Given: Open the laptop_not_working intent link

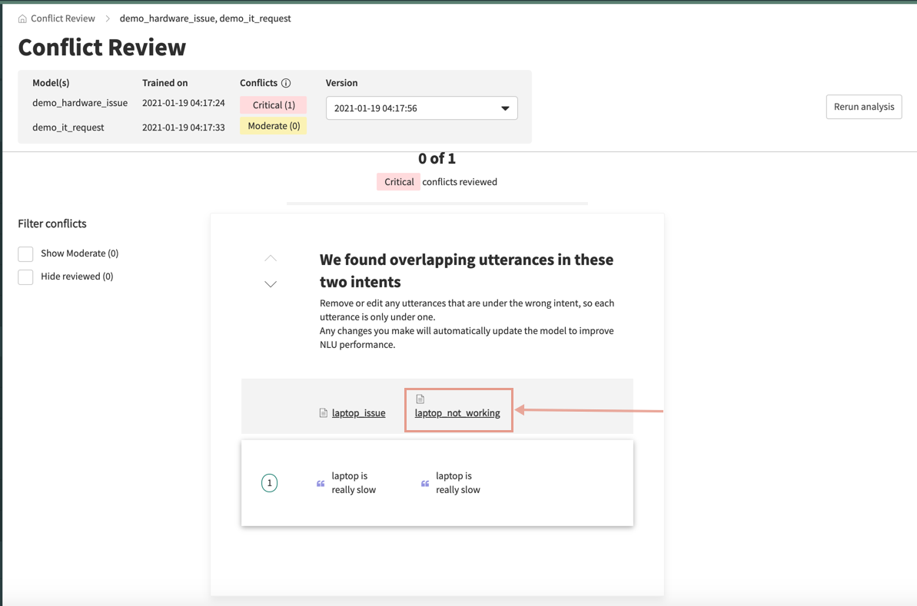Looking at the screenshot, I should (457, 413).
